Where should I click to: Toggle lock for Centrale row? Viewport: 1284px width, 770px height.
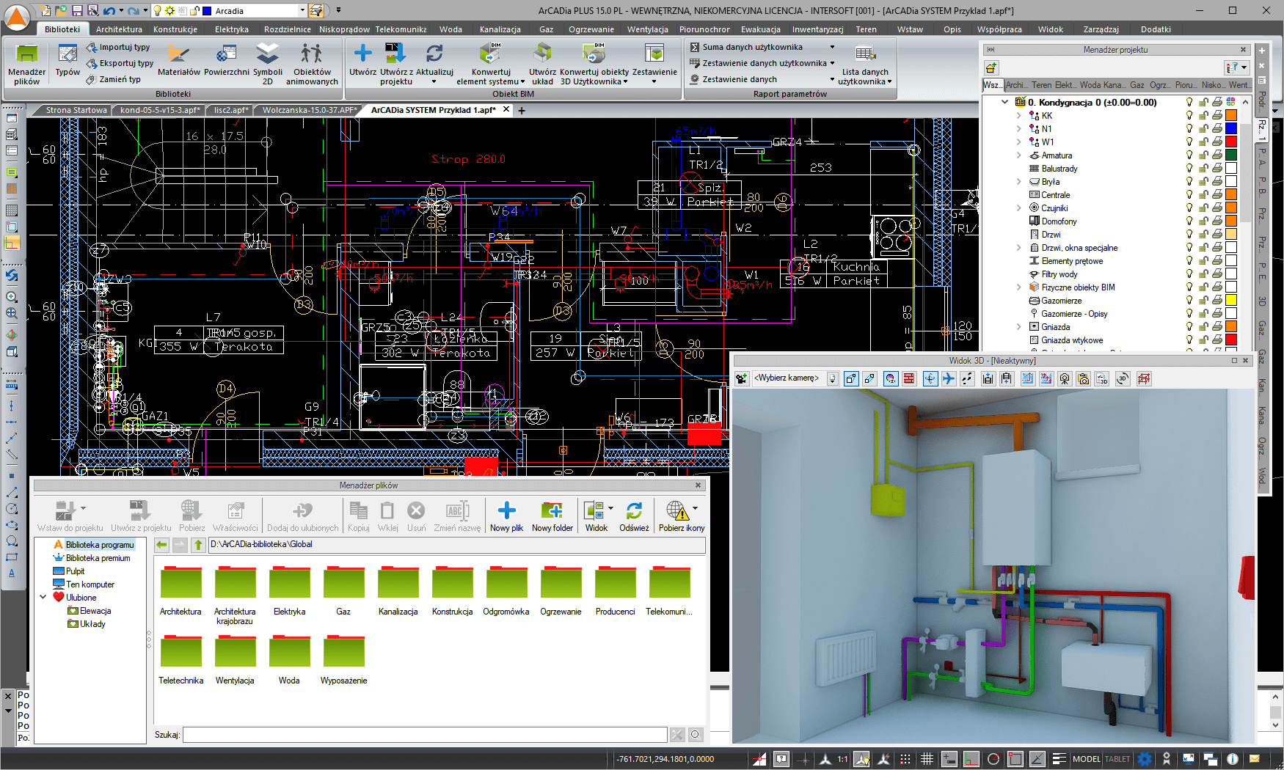point(1203,194)
